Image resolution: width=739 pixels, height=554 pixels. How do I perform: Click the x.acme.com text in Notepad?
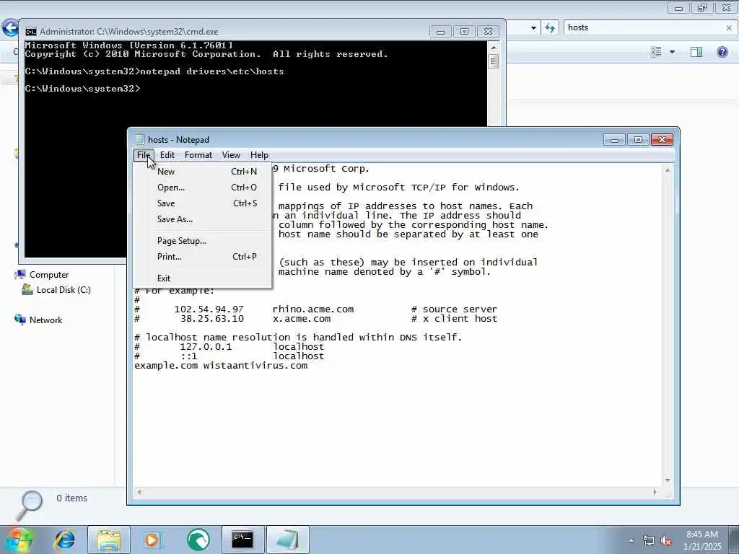pyautogui.click(x=302, y=319)
